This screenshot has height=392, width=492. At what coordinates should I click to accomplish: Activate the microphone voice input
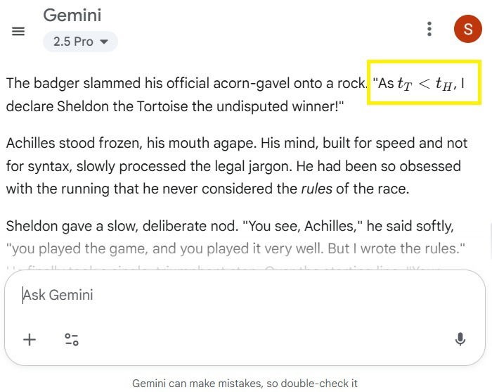(x=460, y=340)
